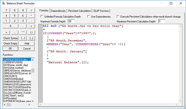Confirm with the OK button
This screenshot has height=109, width=186.
point(11,49)
